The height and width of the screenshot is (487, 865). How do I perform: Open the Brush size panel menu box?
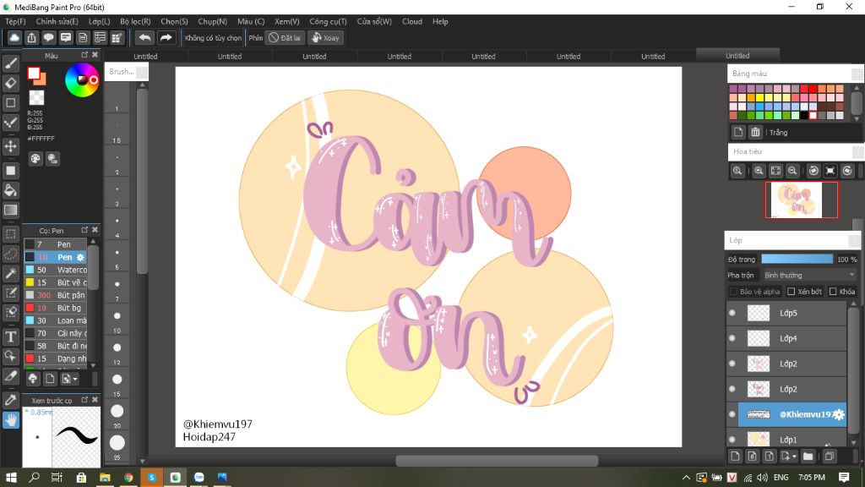[x=142, y=73]
